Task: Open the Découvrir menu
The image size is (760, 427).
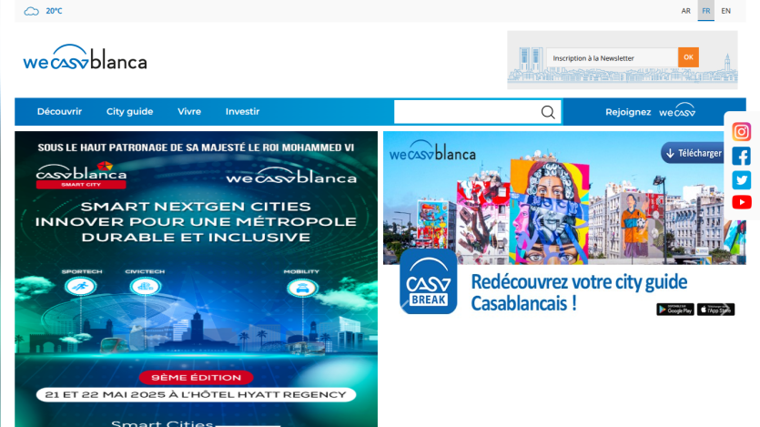Action: 60,111
